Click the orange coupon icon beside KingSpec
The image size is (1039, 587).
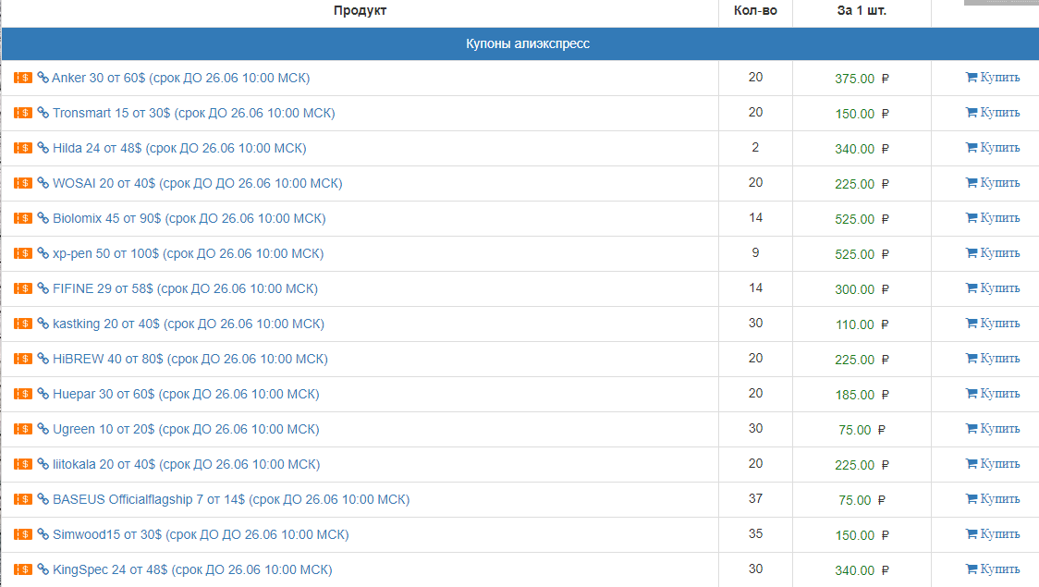(x=22, y=569)
